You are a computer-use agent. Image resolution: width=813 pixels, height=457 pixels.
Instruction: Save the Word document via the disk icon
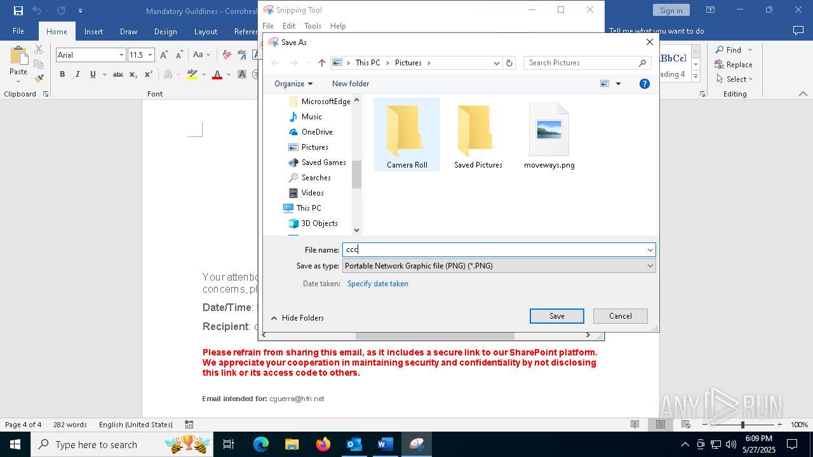coord(18,10)
